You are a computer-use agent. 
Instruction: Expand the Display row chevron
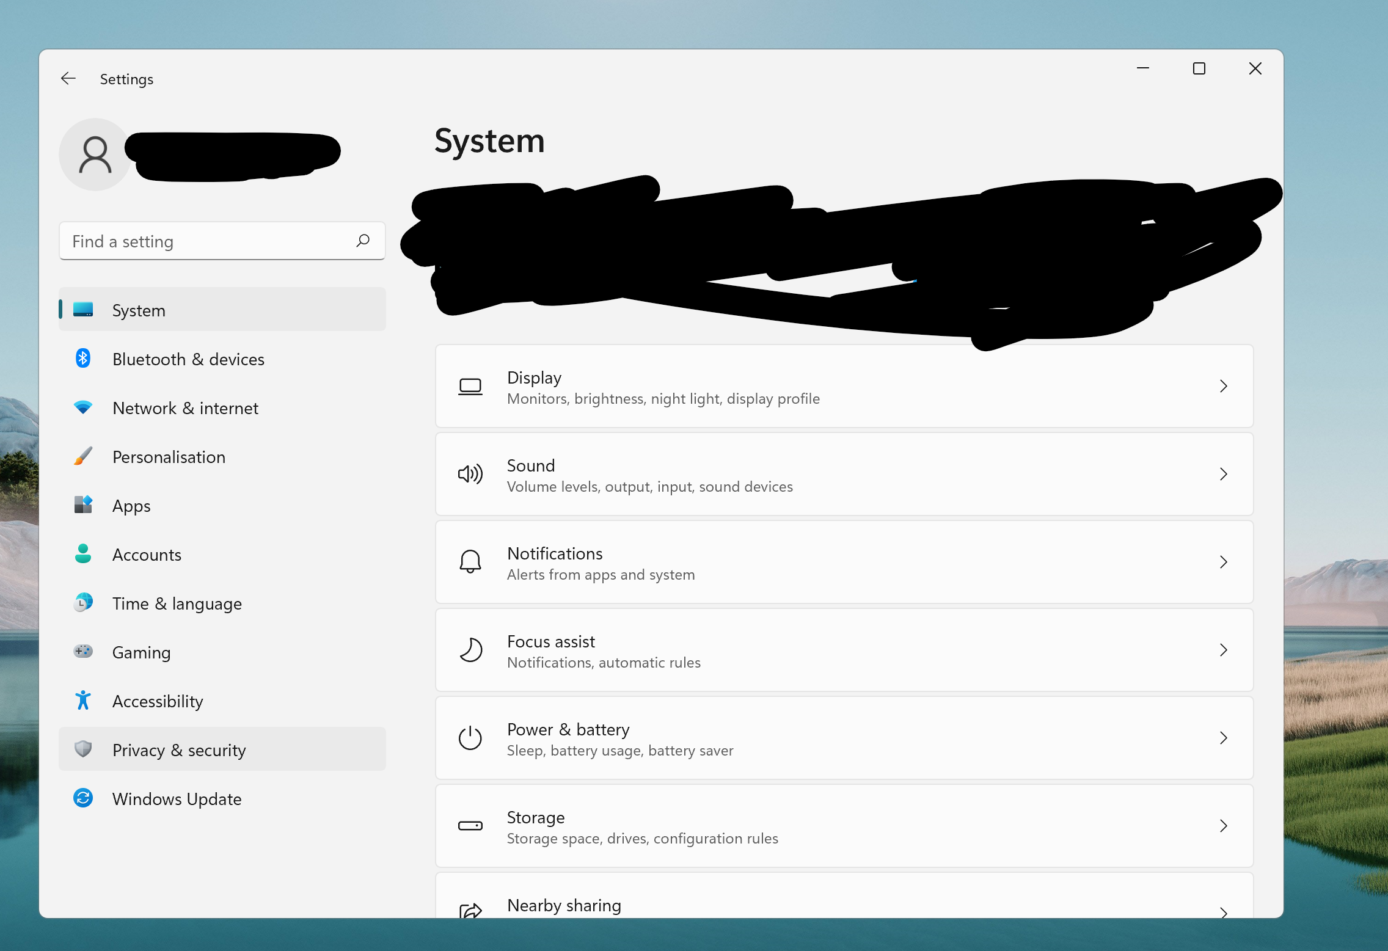point(1223,386)
